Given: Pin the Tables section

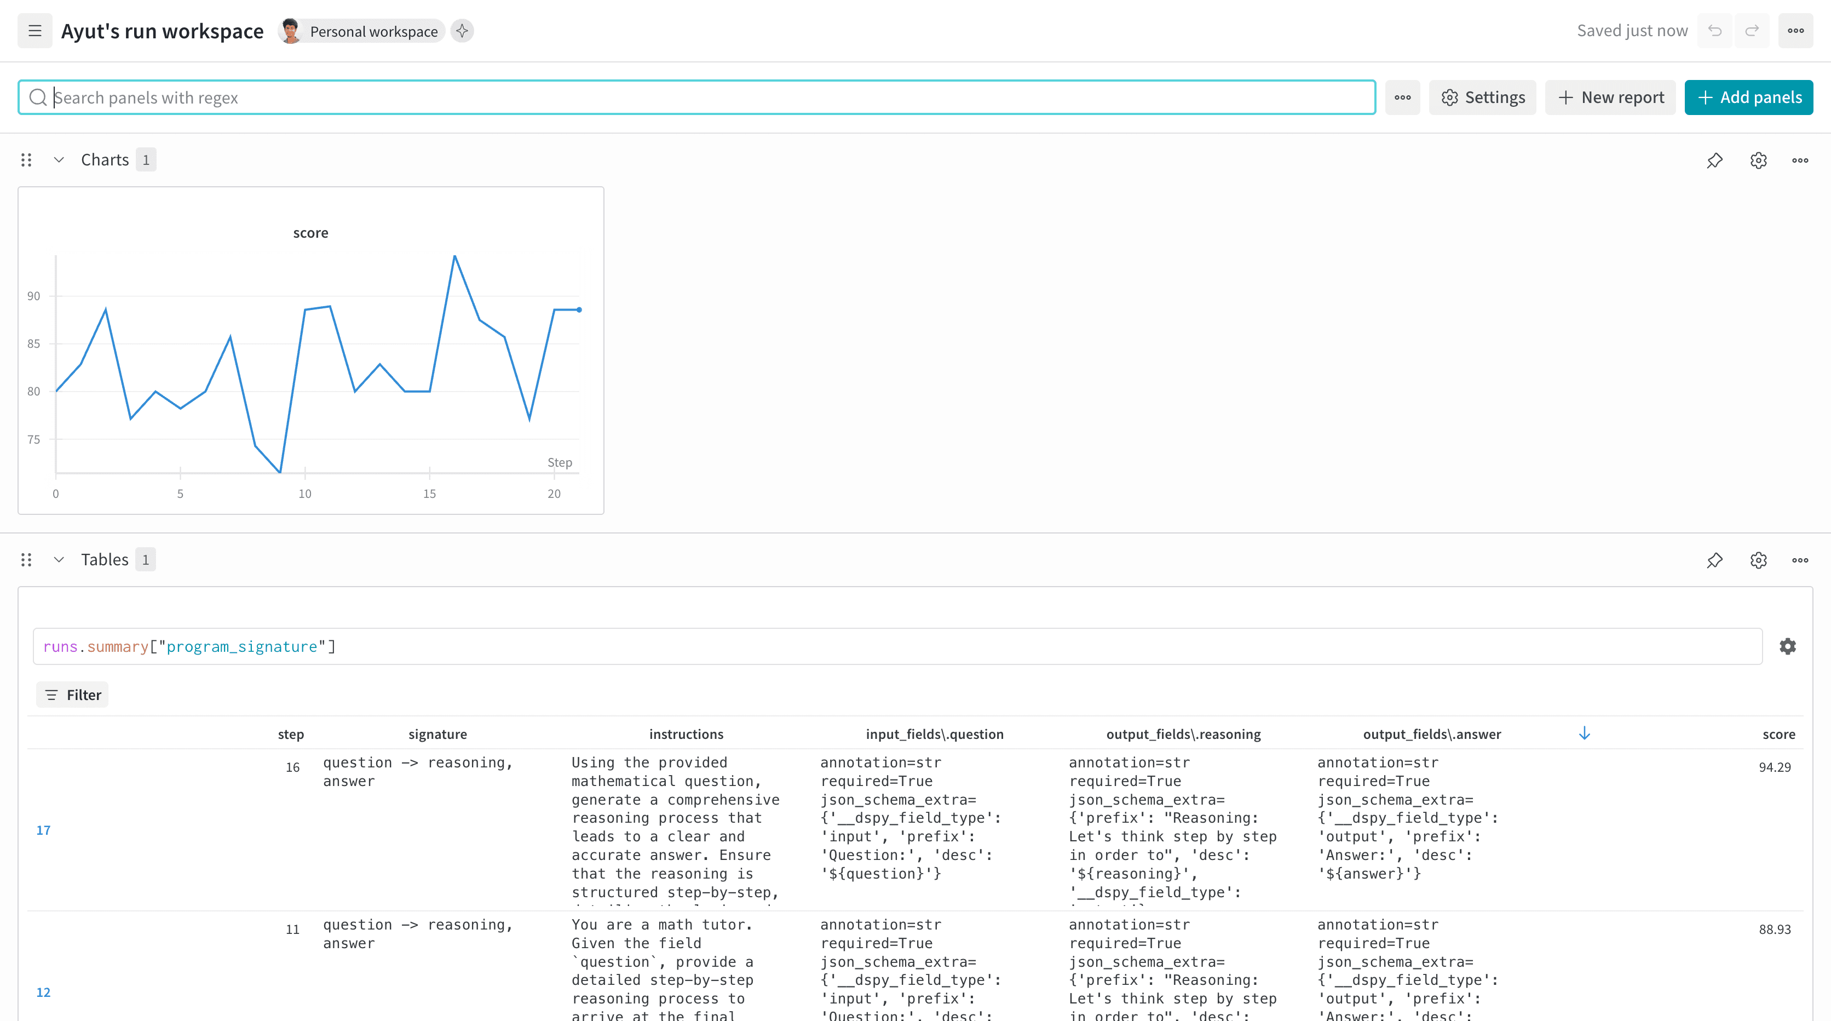Looking at the screenshot, I should (x=1714, y=560).
